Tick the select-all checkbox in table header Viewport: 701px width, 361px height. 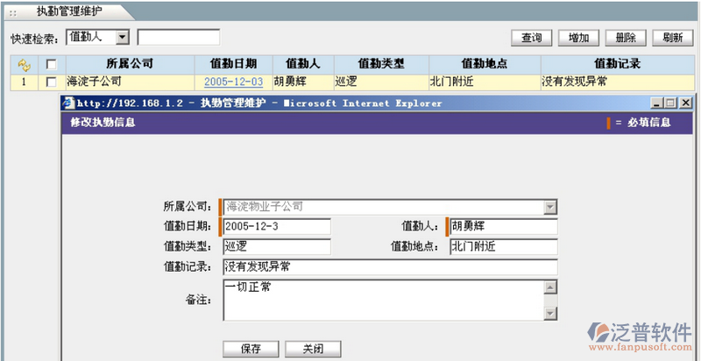(52, 65)
